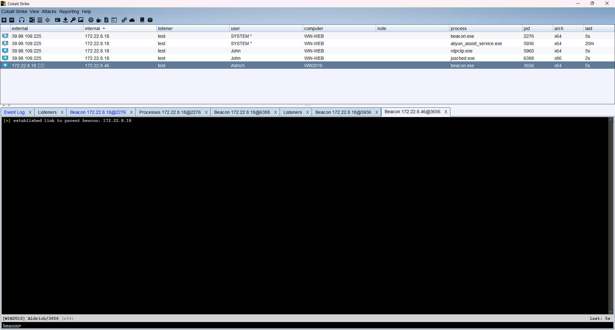Click the coffee cup Java applet icon
The image size is (615, 330).
pyautogui.click(x=99, y=20)
